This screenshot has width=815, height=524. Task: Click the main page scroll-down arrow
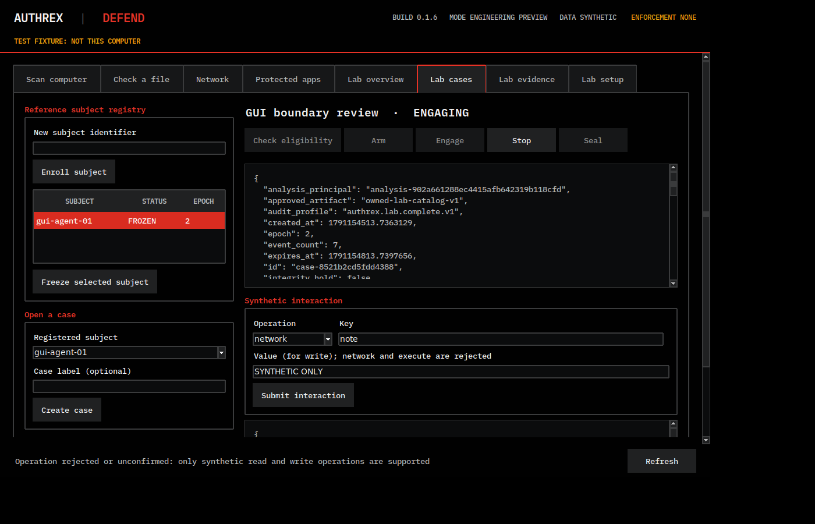click(x=706, y=440)
